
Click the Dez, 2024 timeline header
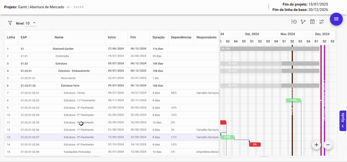coord(324,34)
